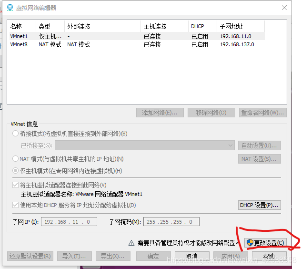
Task: Click the 已连接 host cell of VMnet1
Action: click(x=152, y=36)
